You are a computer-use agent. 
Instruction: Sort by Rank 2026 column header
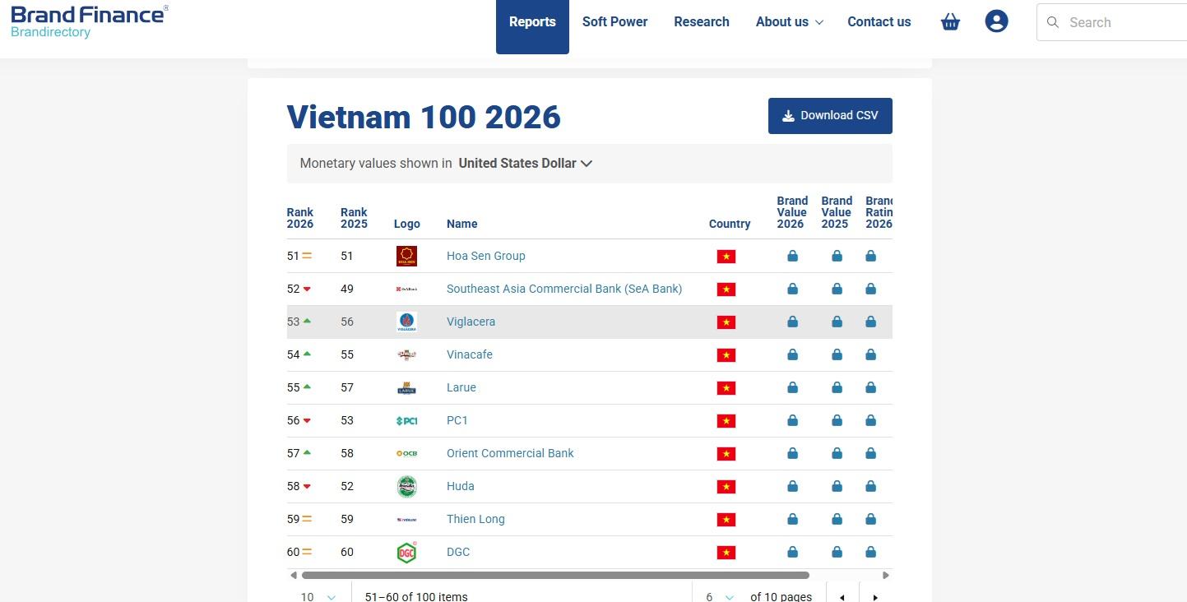(300, 218)
